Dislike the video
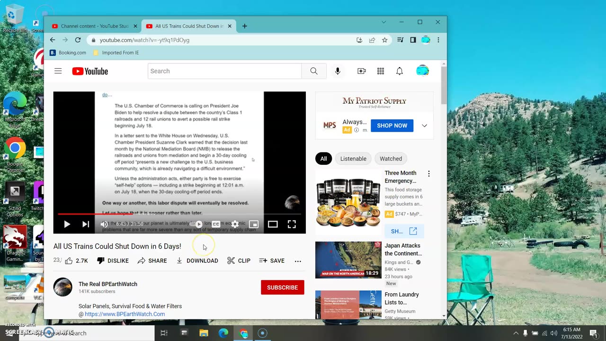Viewport: 606px width, 341px height. (113, 260)
